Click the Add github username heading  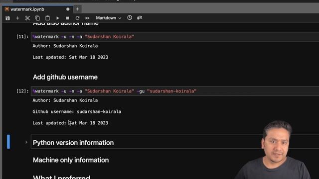(x=65, y=77)
